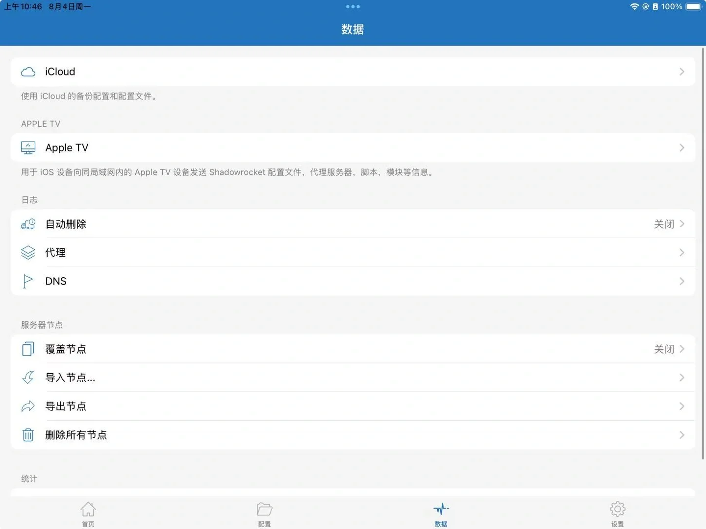Click the Apple TV device icon
706x529 pixels.
28,147
